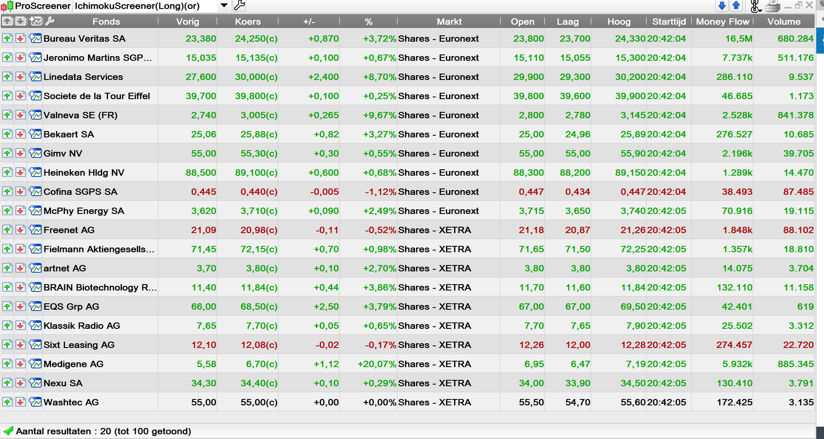Open chart icon for Linedata Services
The width and height of the screenshot is (824, 439).
[x=35, y=77]
